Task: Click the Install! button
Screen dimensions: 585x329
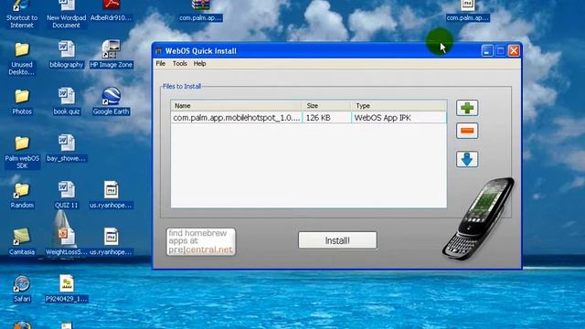Action: coord(337,240)
